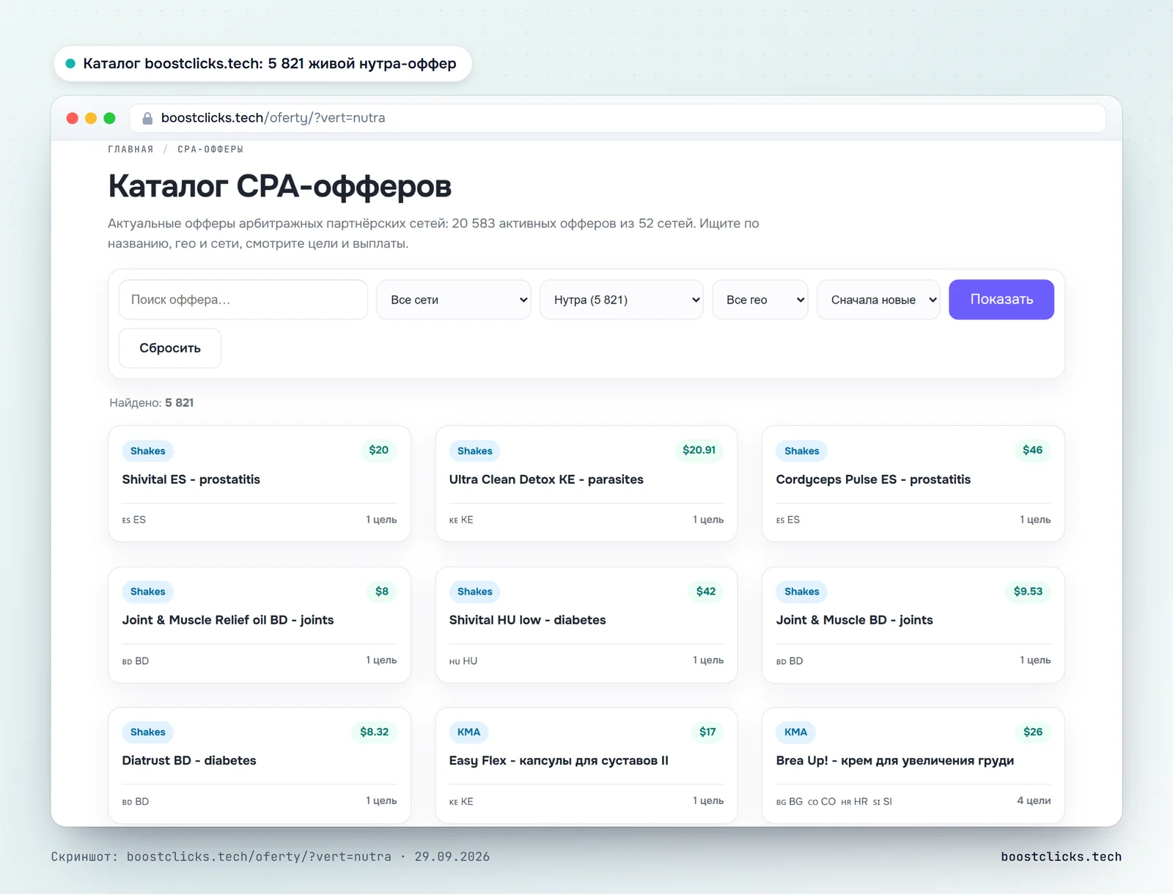Open the Joint & Muscle BD - joints offer

coord(855,620)
